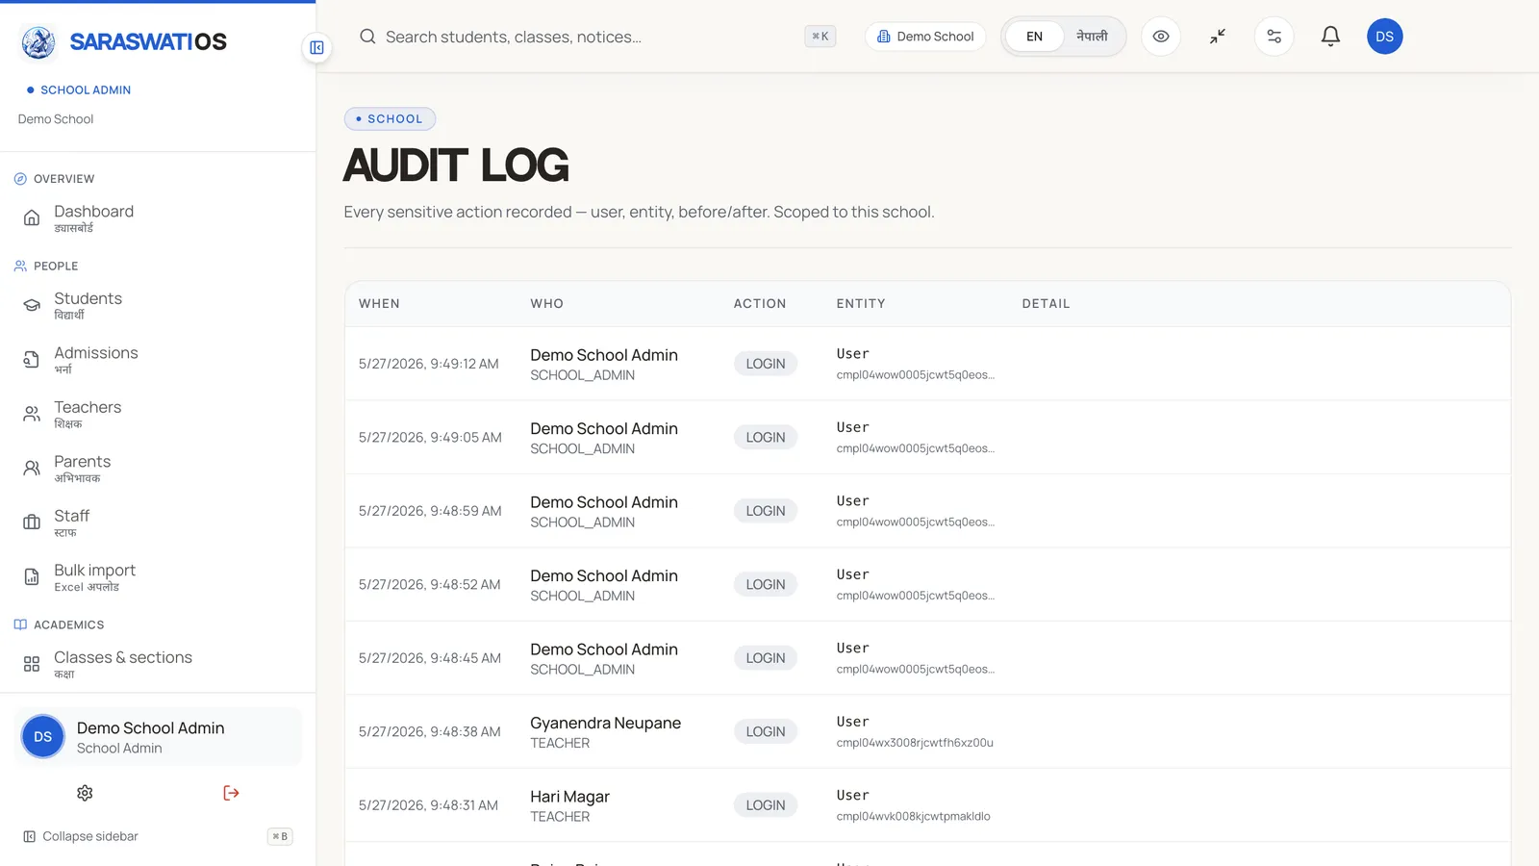Viewport: 1539px width, 866px height.
Task: Open DS profile avatar menu
Action: 1384,37
